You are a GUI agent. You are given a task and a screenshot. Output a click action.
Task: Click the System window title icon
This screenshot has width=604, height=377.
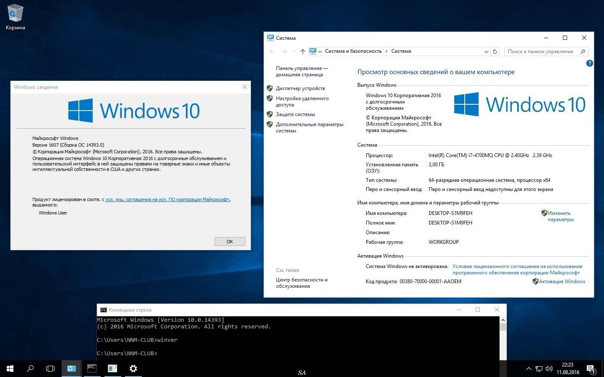271,38
